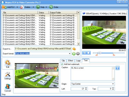Click the Order shopping cart icon
The image size is (129, 97).
click(x=51, y=7)
